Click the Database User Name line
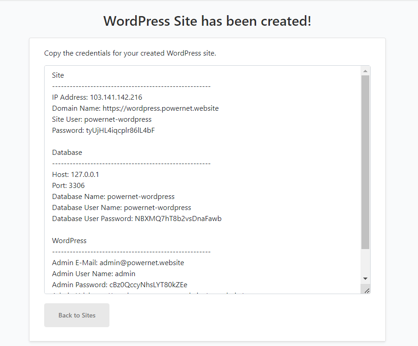The height and width of the screenshot is (346, 418). pos(121,208)
